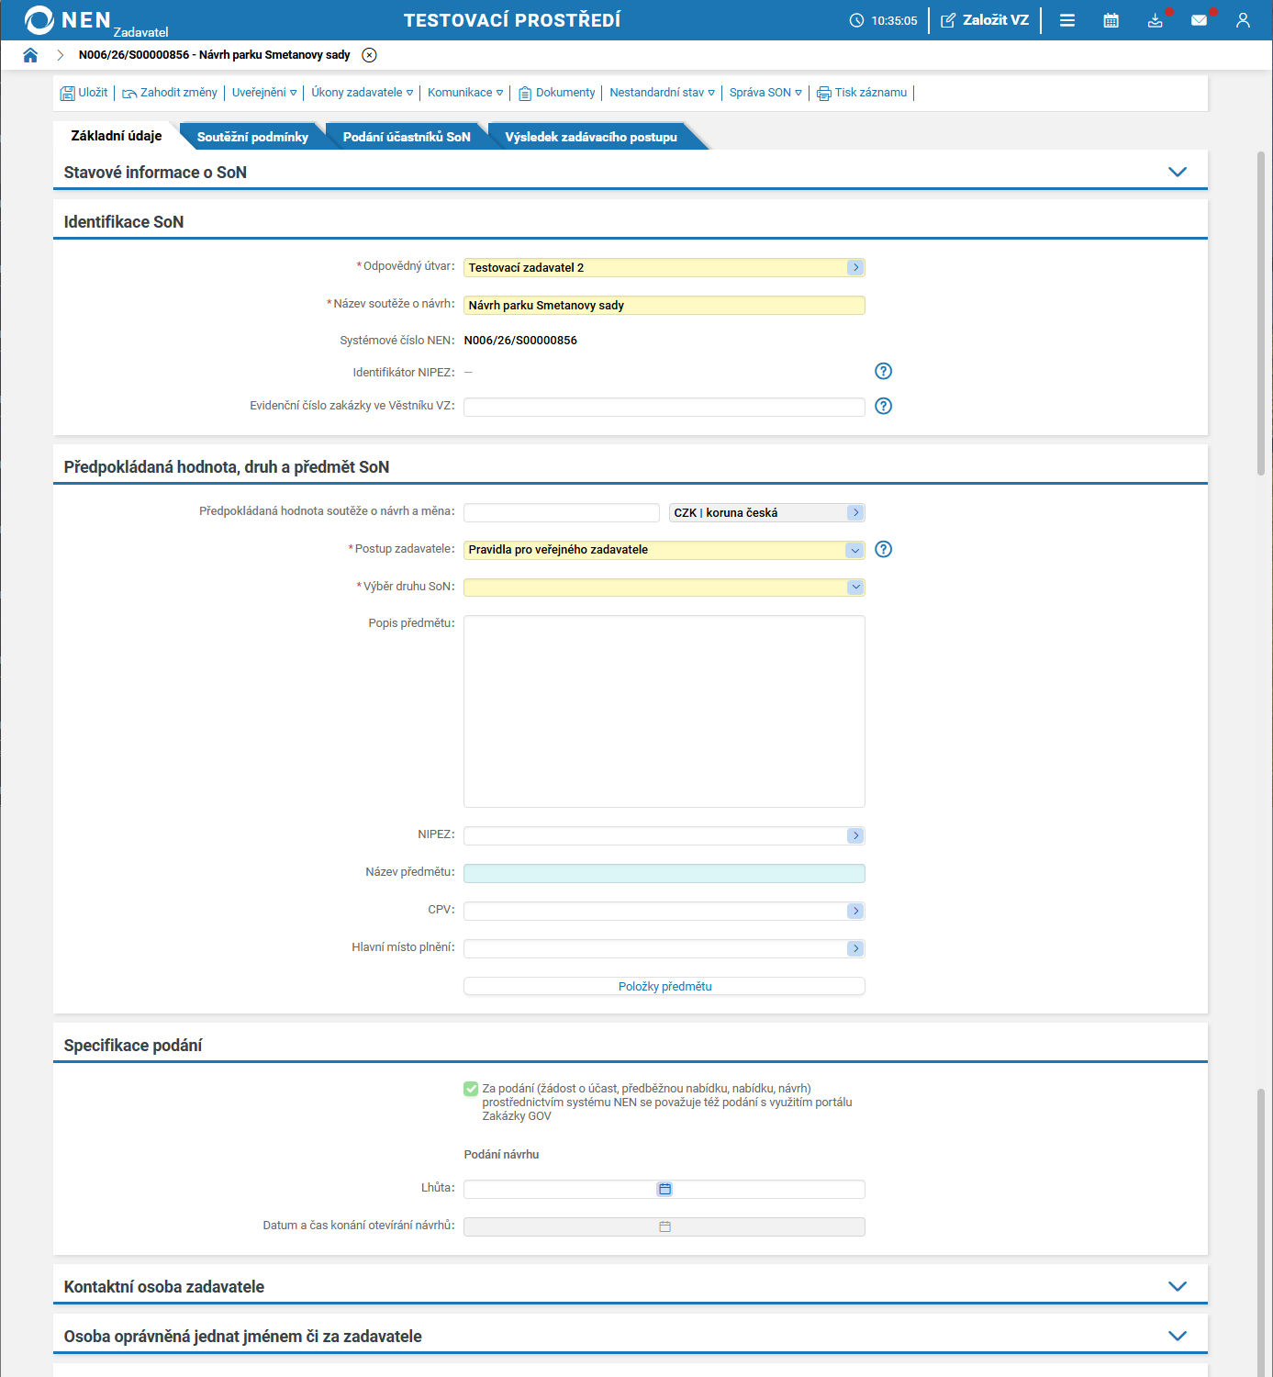Show help for Evidenční číslo zakázky
The width and height of the screenshot is (1273, 1377).
[883, 406]
